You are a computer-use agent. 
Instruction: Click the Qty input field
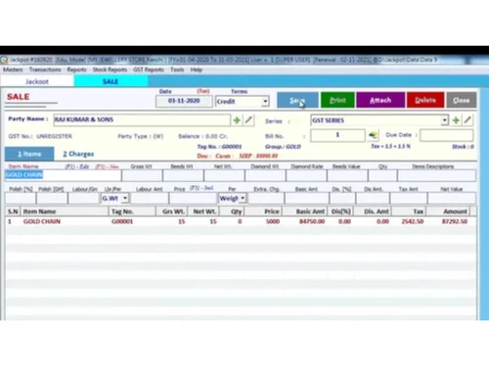pos(382,175)
